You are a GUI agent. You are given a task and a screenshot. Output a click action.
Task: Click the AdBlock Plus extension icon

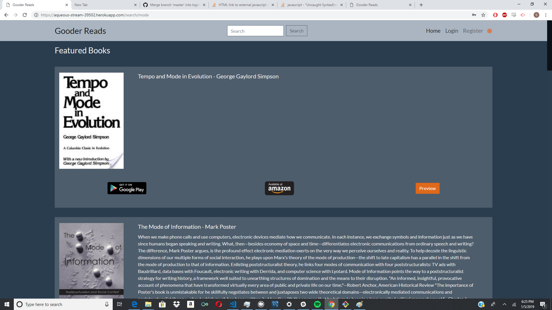pos(505,15)
